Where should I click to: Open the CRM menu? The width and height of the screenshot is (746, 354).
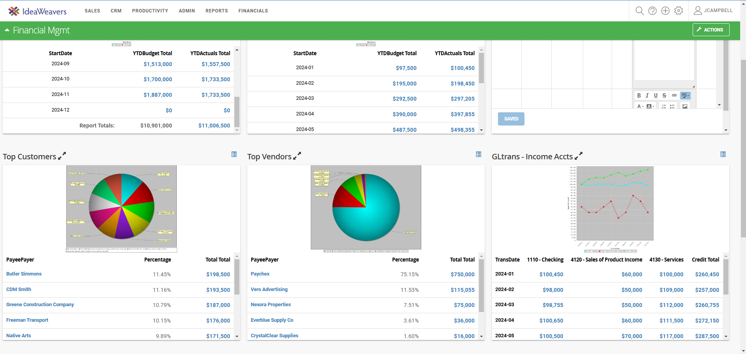coord(116,11)
